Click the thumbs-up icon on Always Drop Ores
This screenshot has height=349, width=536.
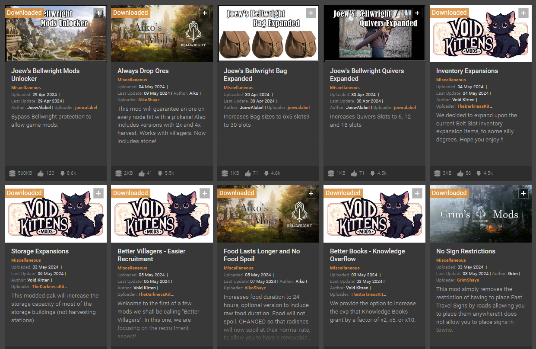coord(142,173)
